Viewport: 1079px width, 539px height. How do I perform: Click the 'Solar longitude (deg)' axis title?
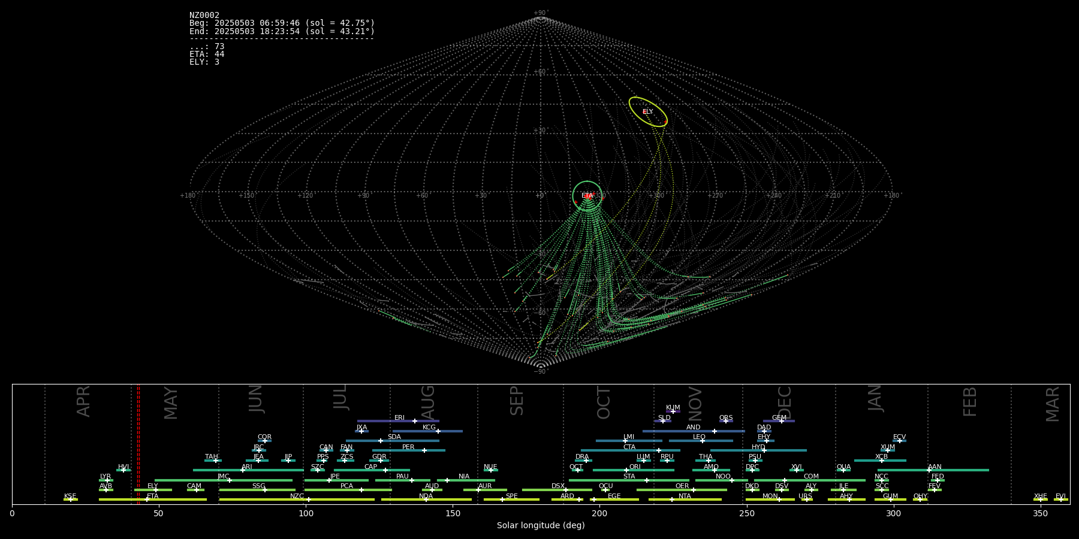(x=541, y=525)
